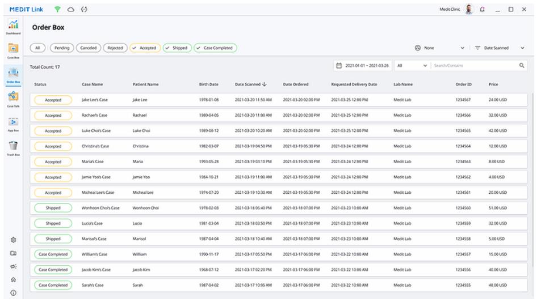Open the date range picker
The width and height of the screenshot is (537, 302).
pyautogui.click(x=363, y=66)
